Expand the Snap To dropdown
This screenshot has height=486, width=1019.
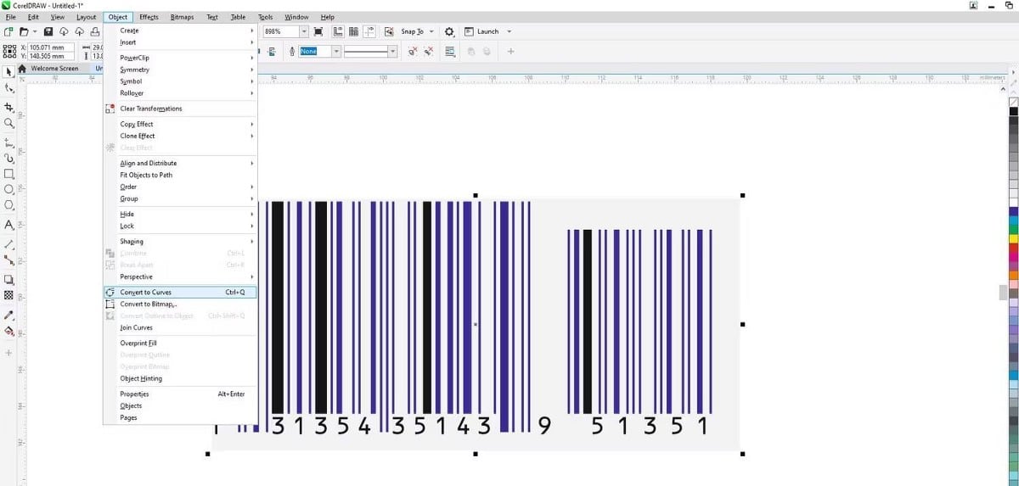click(x=431, y=32)
